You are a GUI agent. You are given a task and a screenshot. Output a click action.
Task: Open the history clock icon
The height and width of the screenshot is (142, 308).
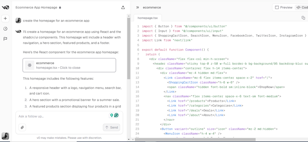[x=5, y=29]
